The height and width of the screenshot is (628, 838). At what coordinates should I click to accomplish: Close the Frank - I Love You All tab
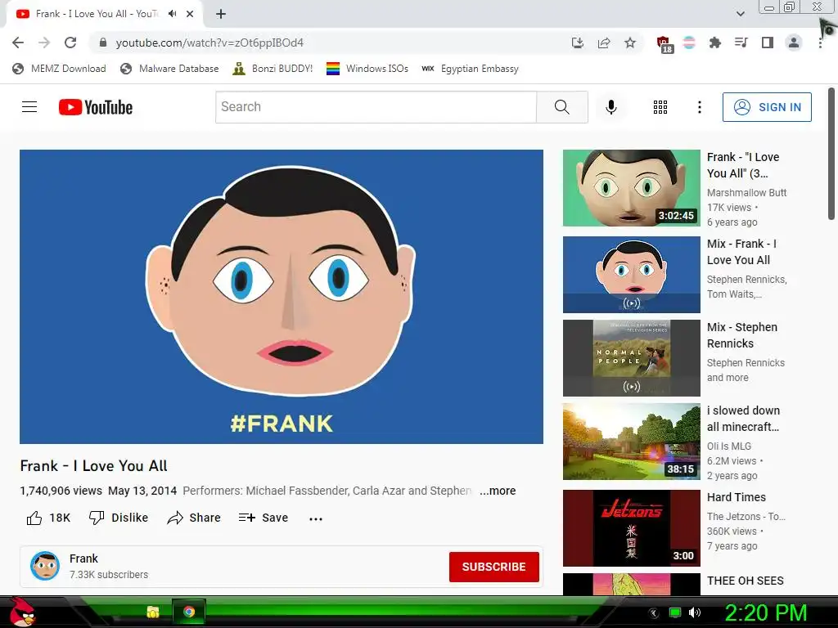tap(190, 14)
